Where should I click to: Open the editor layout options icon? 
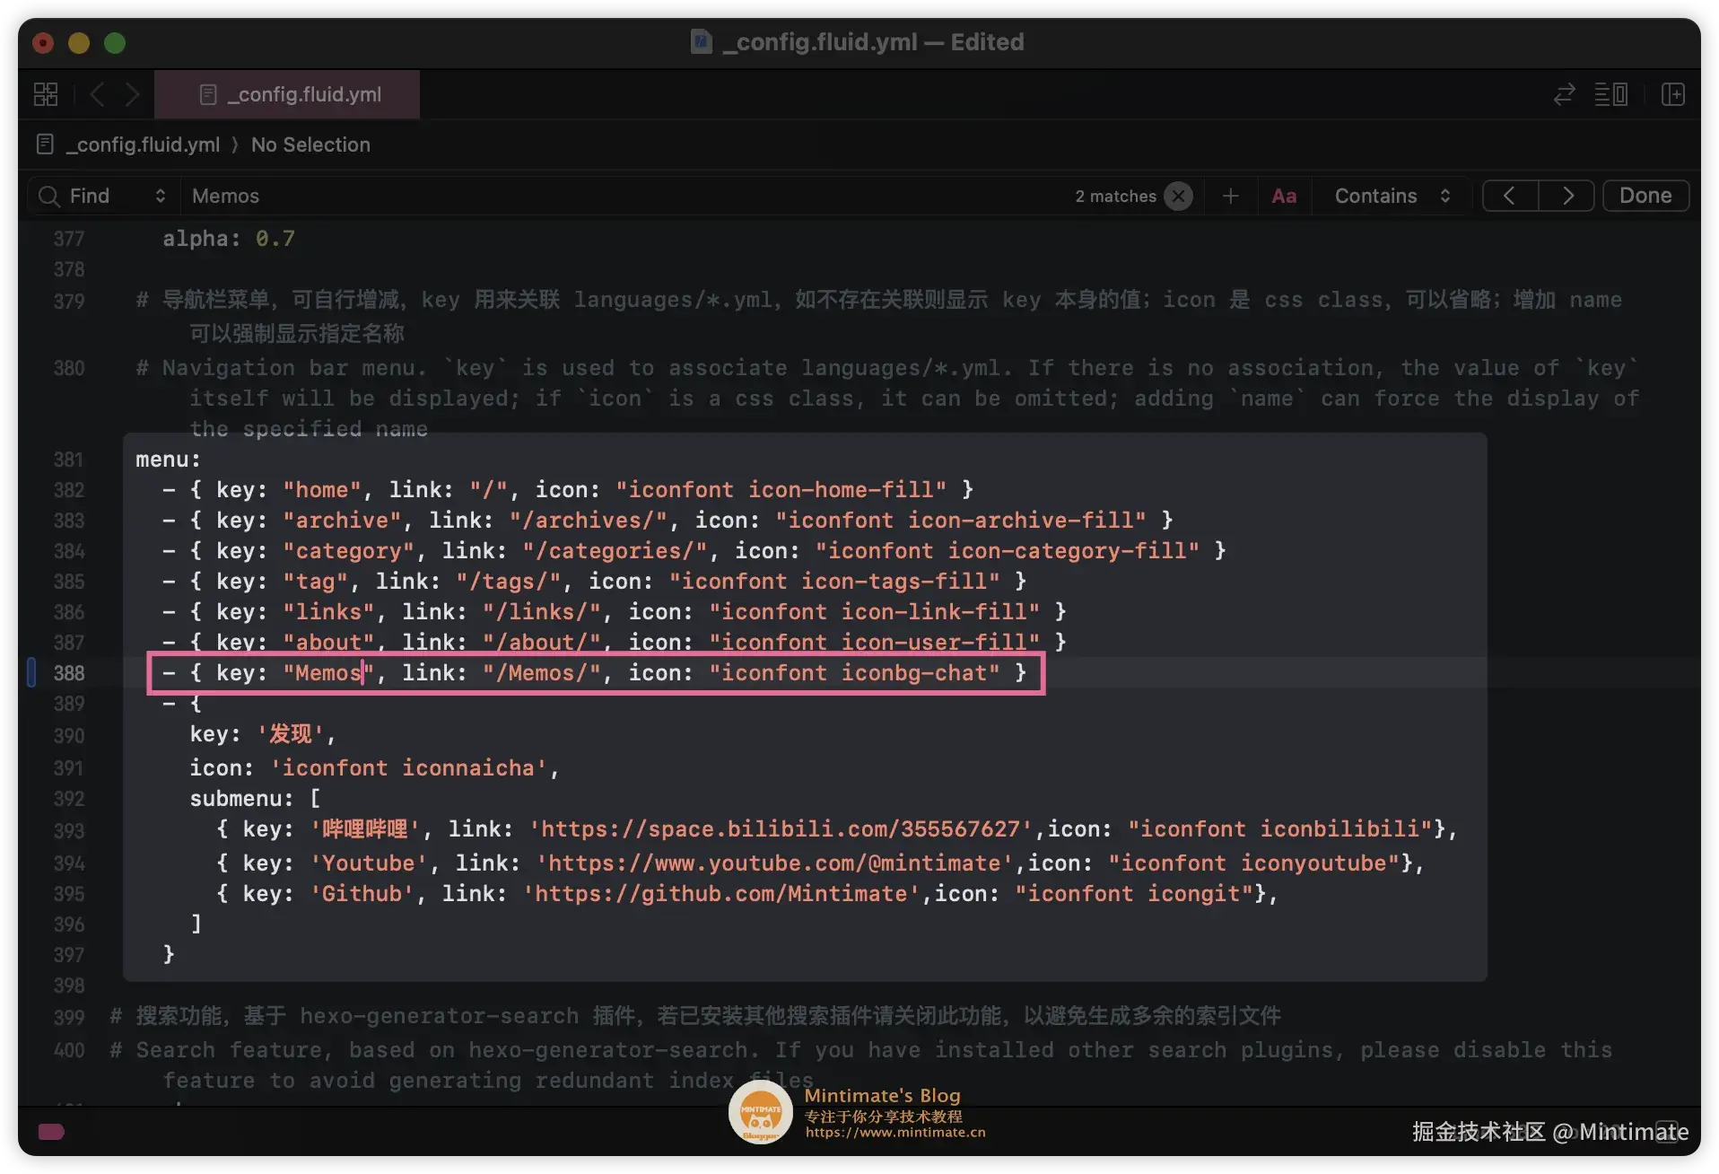[1611, 94]
